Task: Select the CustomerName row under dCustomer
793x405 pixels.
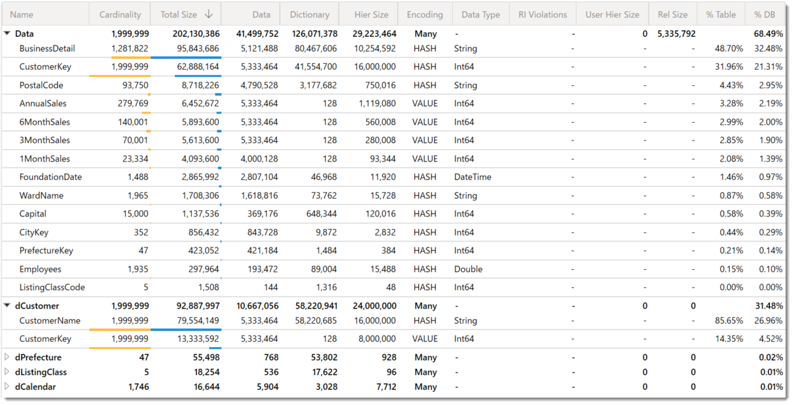Action: 395,321
